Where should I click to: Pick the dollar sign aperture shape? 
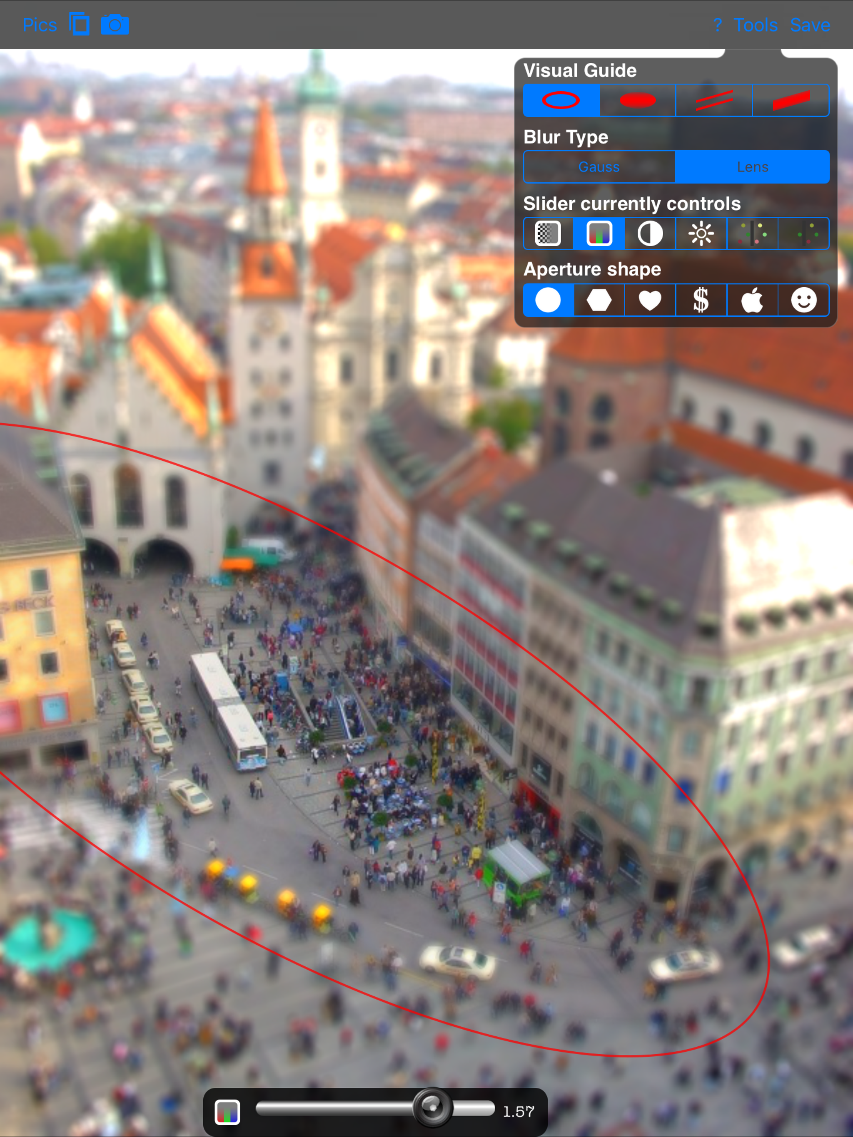[701, 300]
